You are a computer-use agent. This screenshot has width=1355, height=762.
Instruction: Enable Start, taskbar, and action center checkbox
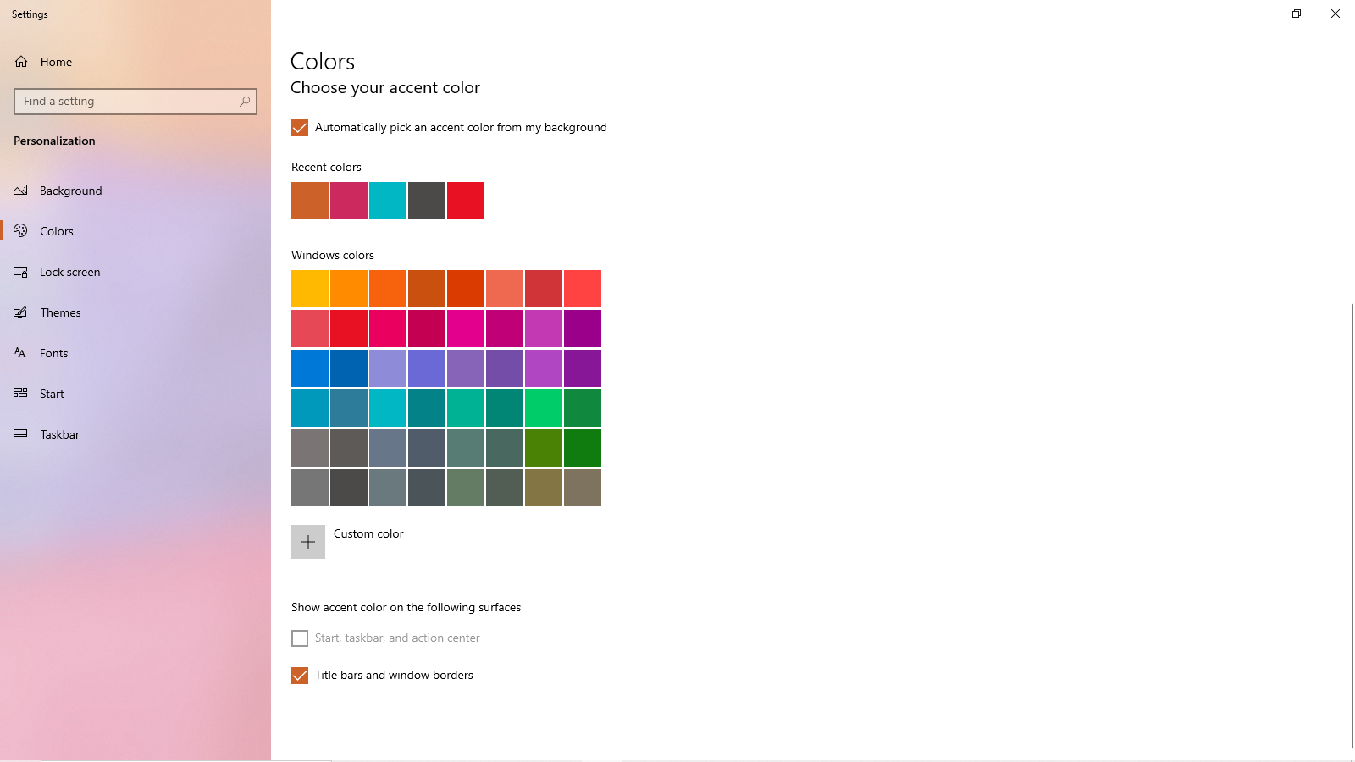click(300, 638)
